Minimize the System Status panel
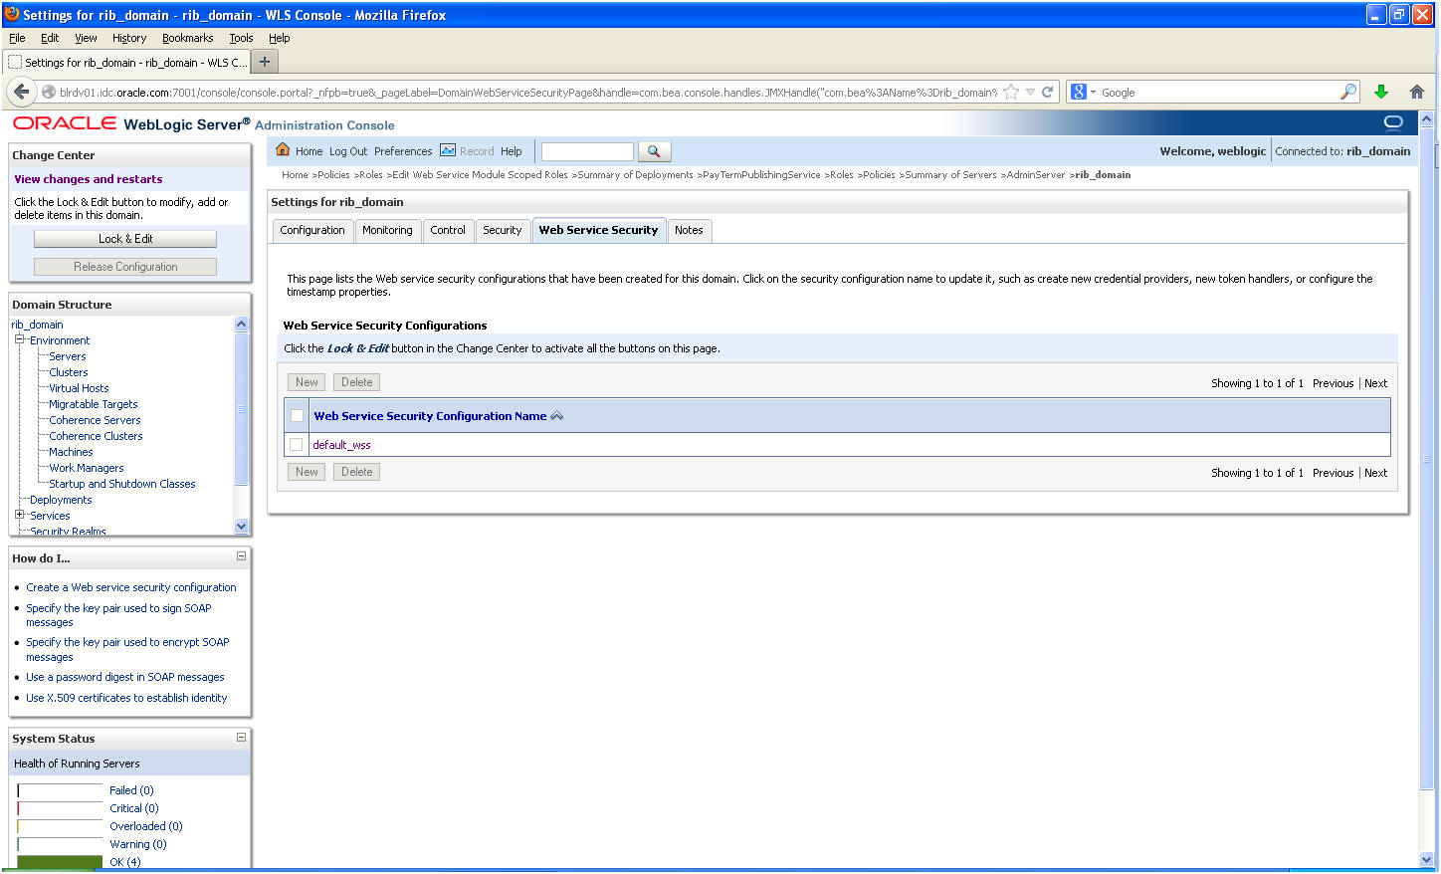This screenshot has width=1441, height=874. click(241, 737)
